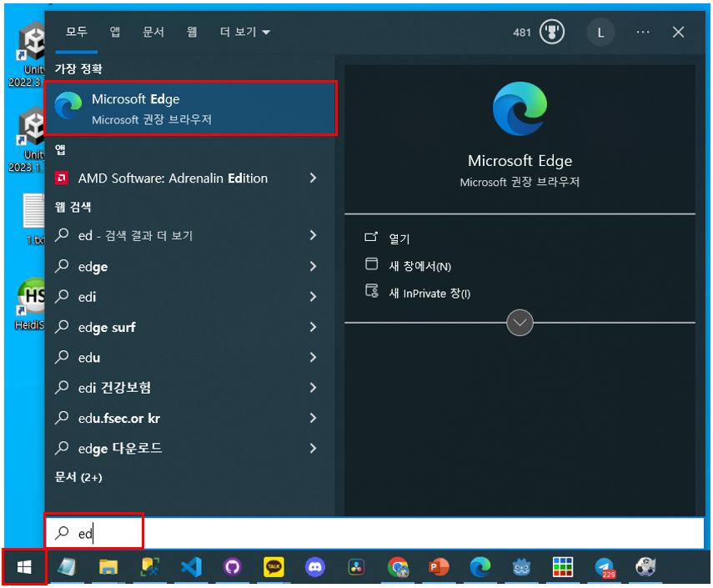Open Telegram with 229 badge
Viewport: 713px width, 588px height.
(605, 567)
